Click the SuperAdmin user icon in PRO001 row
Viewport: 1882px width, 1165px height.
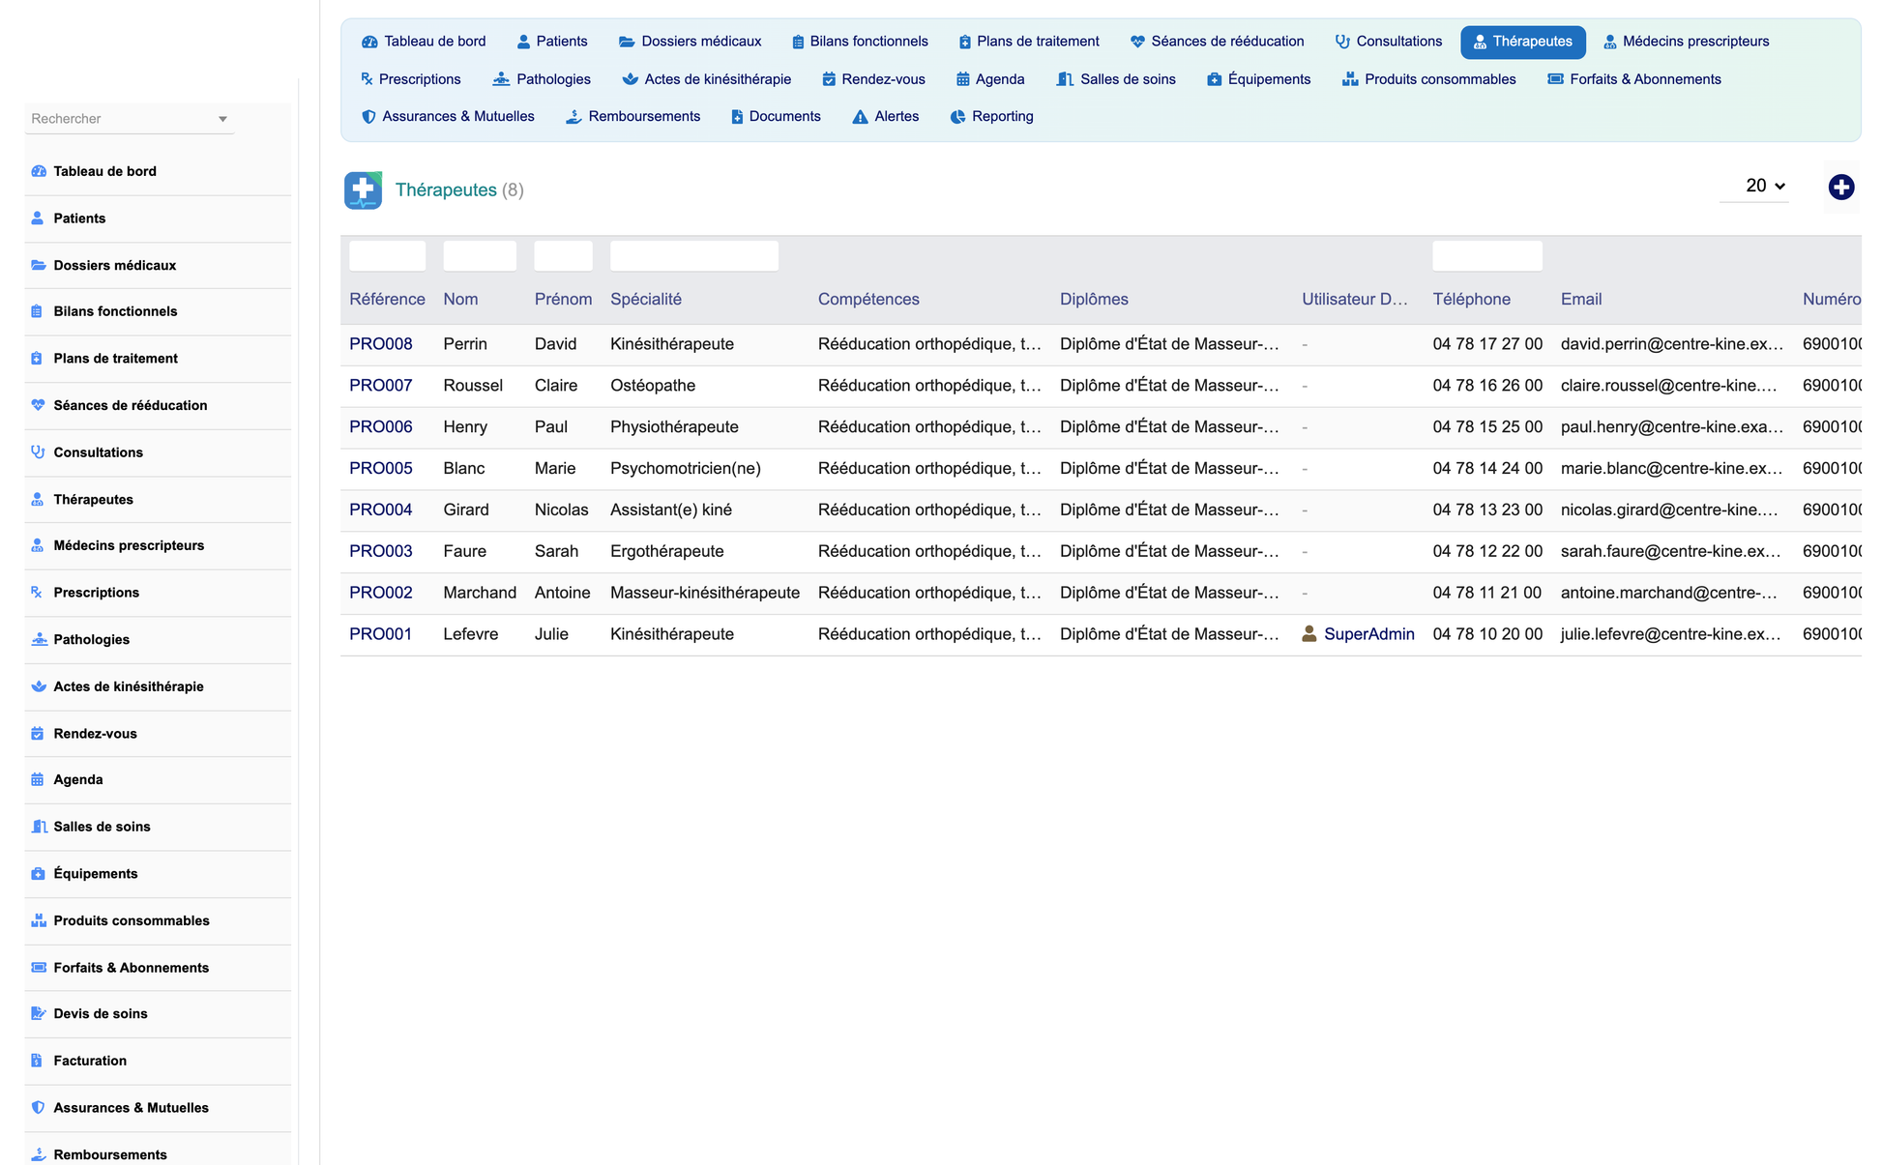coord(1309,634)
